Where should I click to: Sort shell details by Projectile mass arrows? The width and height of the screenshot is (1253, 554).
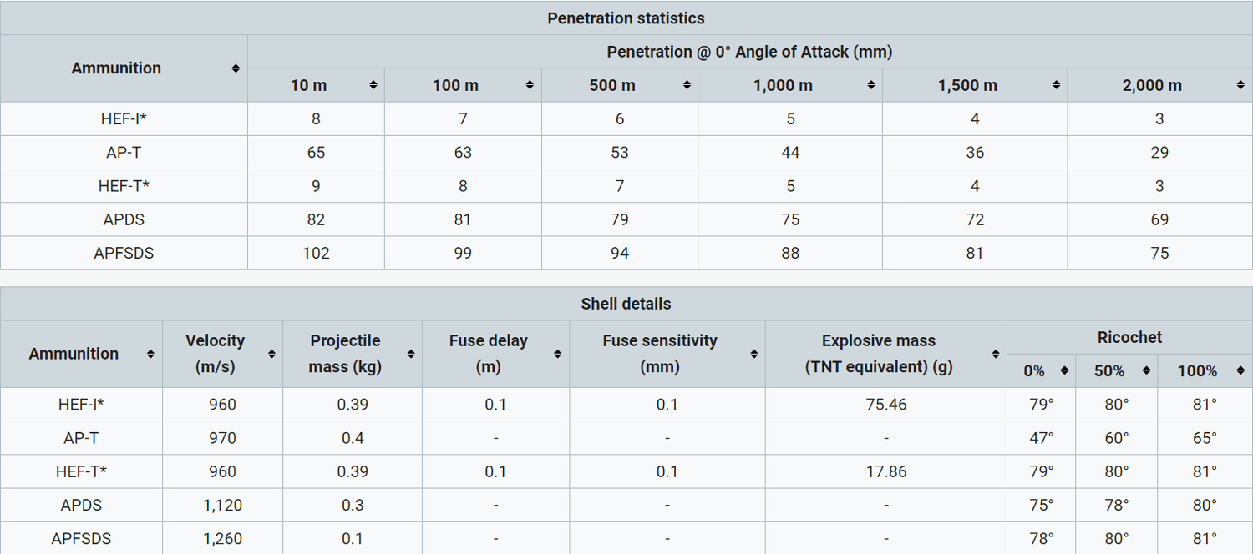tap(411, 354)
